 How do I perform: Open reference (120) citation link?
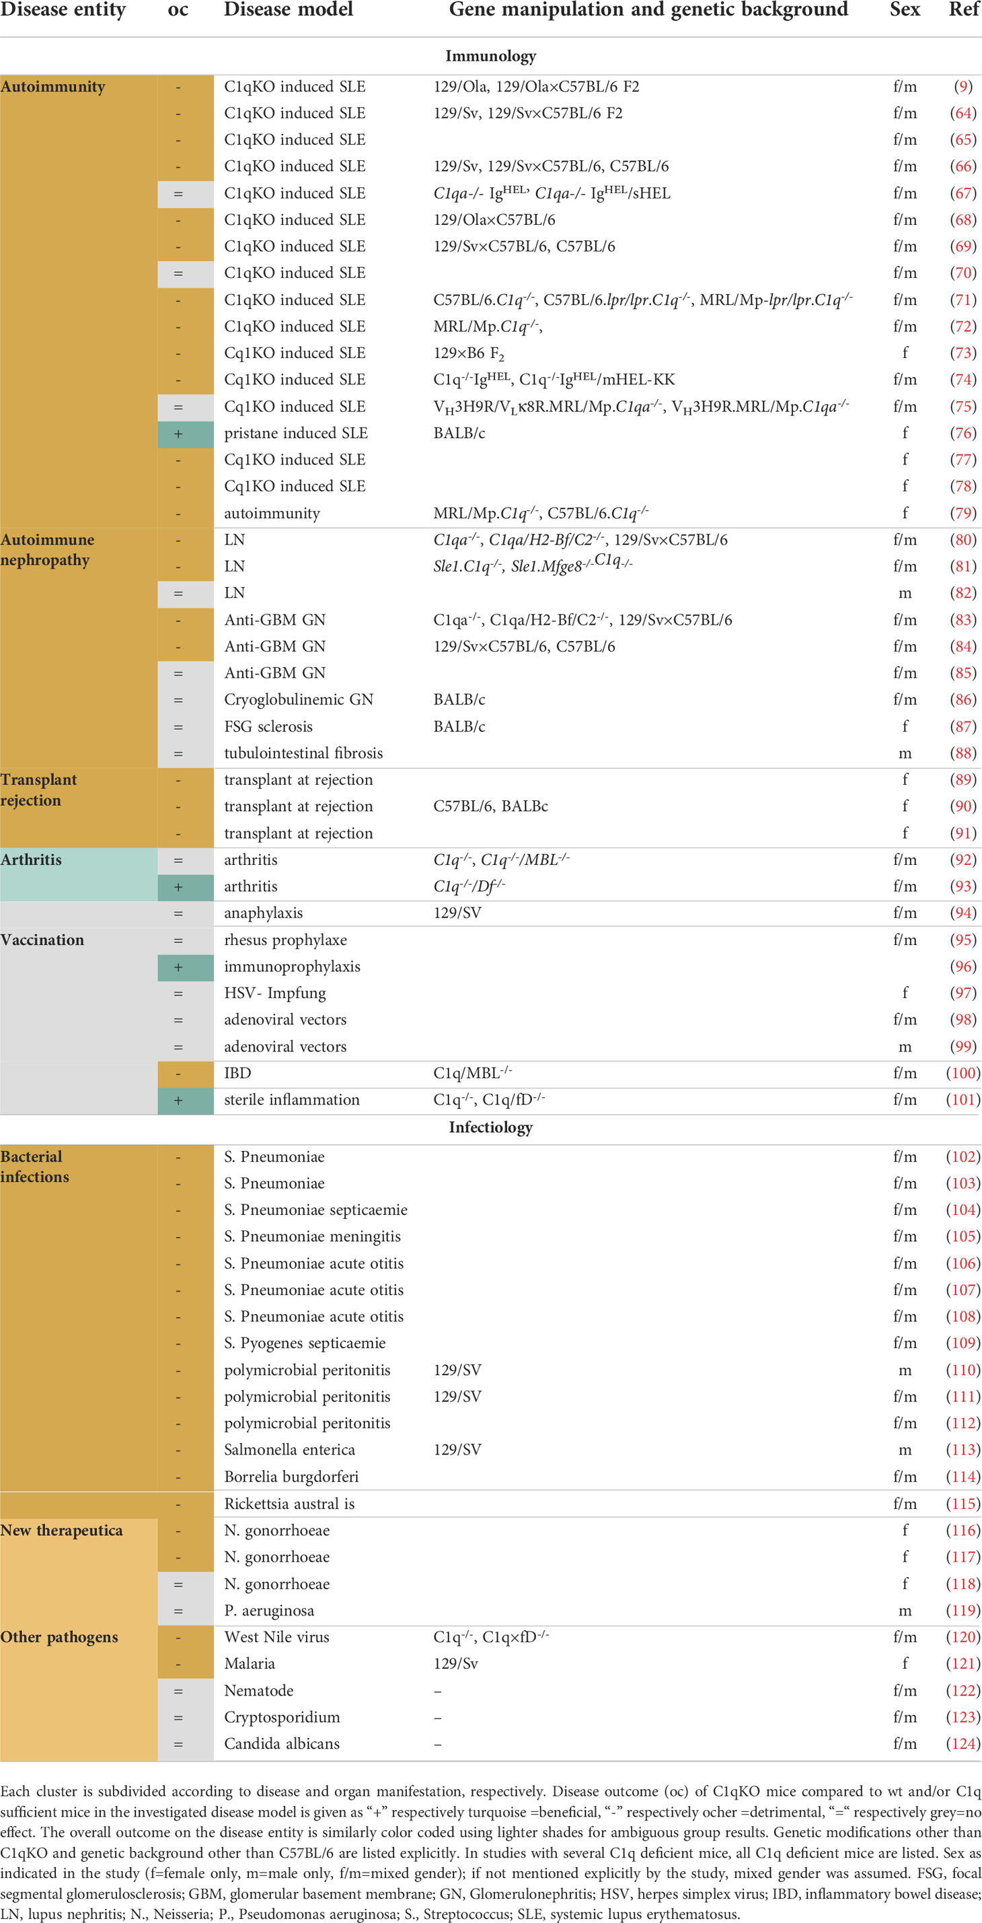(962, 1637)
